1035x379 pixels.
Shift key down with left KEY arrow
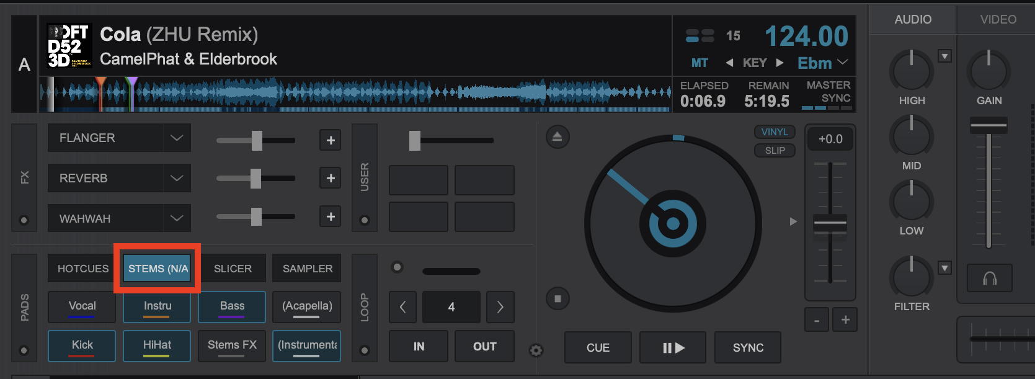[x=729, y=63]
